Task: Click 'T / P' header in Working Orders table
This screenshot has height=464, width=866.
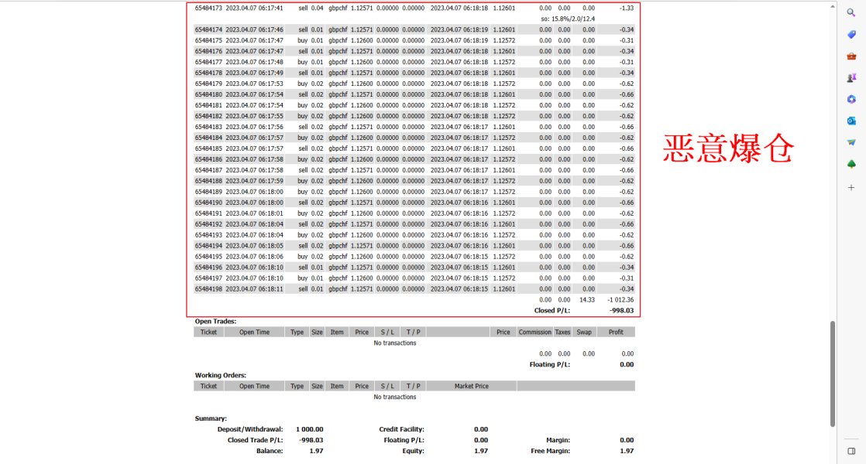Action: click(413, 387)
